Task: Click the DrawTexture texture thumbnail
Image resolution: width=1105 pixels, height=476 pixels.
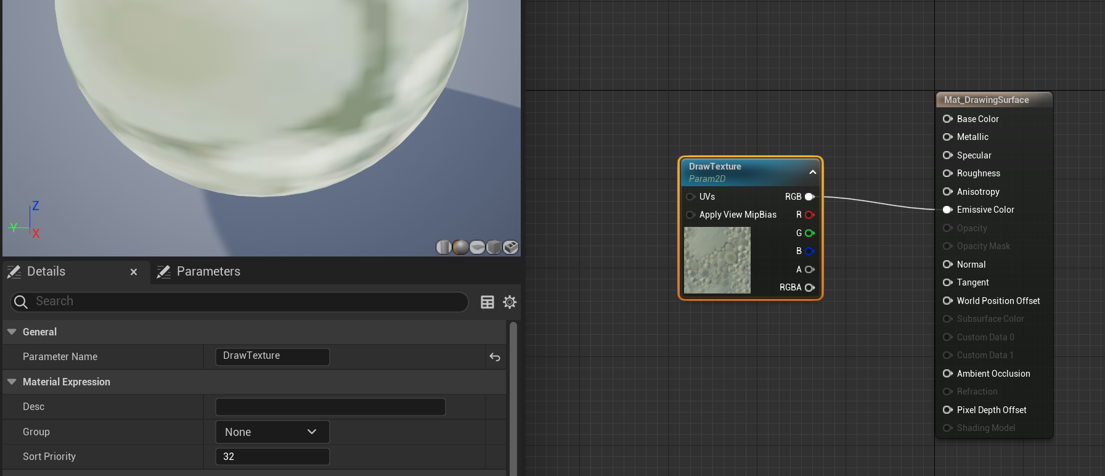Action: pyautogui.click(x=717, y=260)
